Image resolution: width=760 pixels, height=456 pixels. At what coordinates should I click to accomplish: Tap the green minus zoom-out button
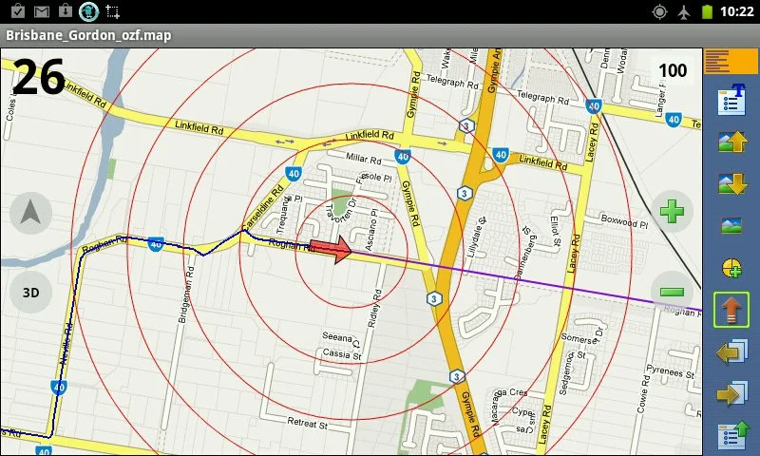pyautogui.click(x=673, y=292)
